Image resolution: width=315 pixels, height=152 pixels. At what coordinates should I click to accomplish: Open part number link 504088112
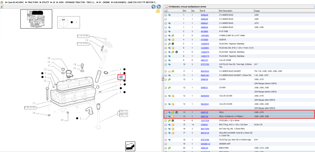[205, 144]
